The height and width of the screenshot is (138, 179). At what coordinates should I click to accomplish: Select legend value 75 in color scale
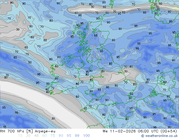click(53, 136)
